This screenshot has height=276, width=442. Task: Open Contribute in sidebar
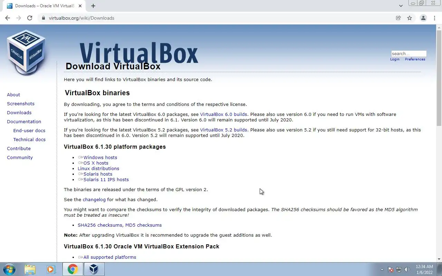[19, 148]
